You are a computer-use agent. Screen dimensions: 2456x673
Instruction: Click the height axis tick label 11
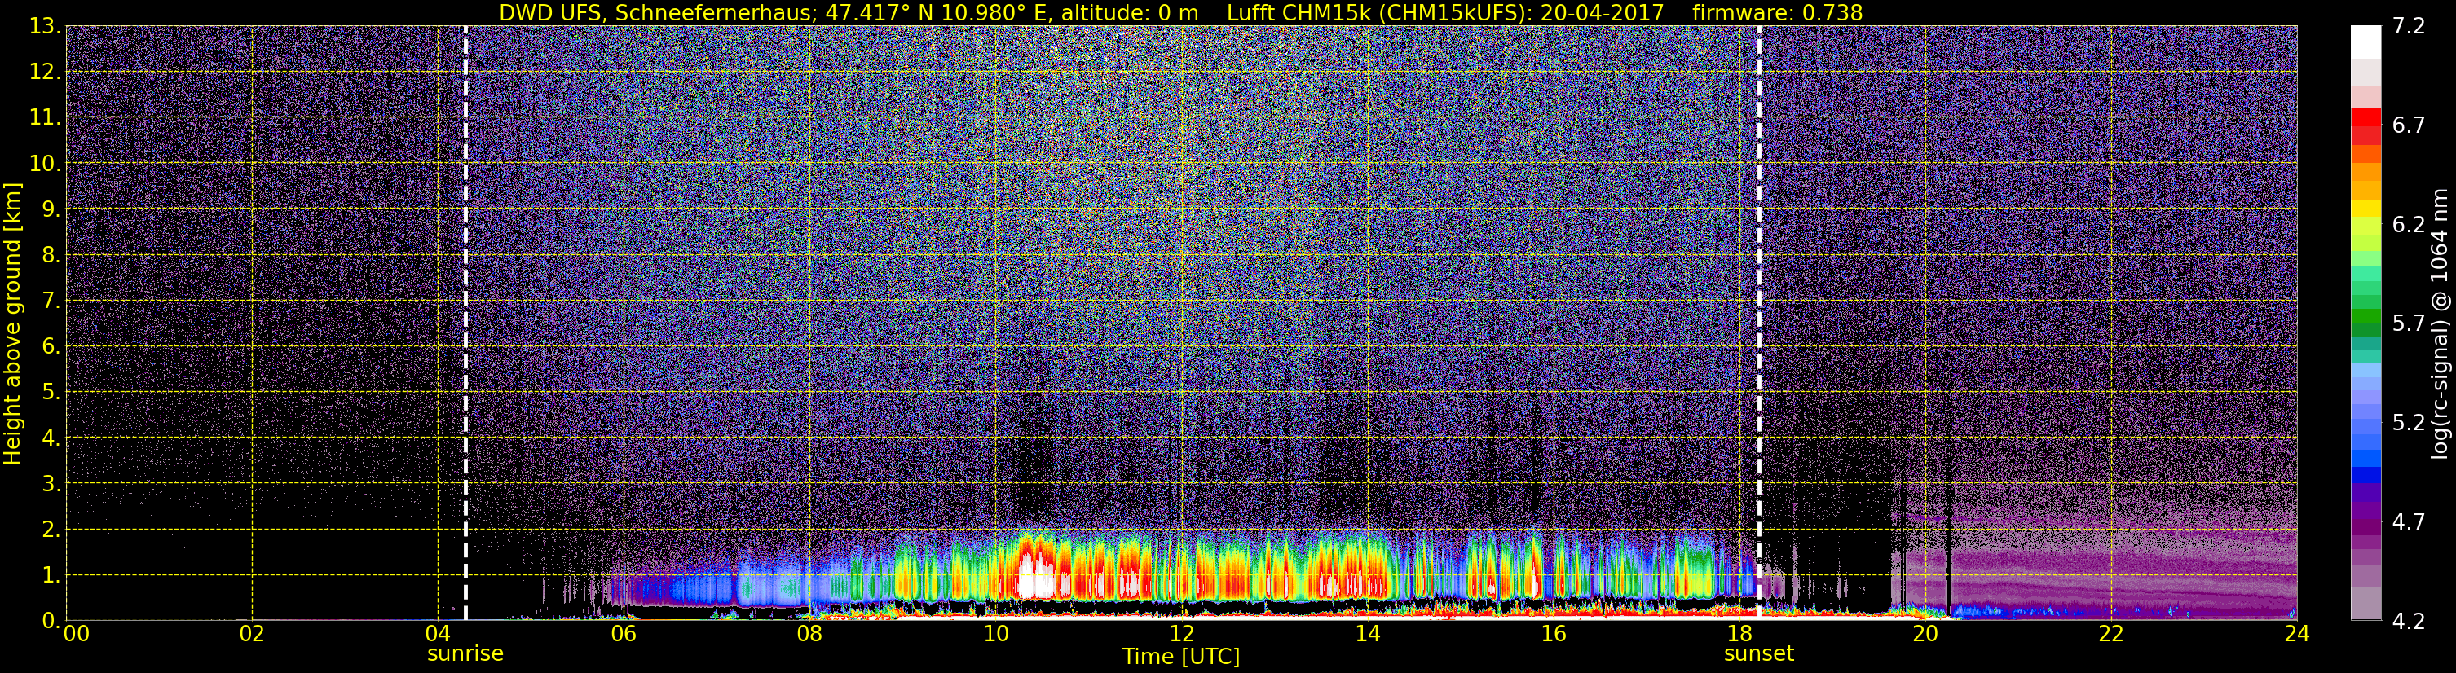coord(44,118)
